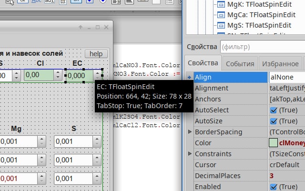This screenshot has width=305, height=191.
Task: Pick the TMemo palette component
Action: click(x=63, y=2)
